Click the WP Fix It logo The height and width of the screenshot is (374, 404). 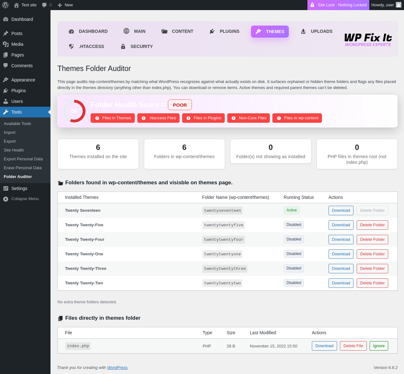coord(368,39)
